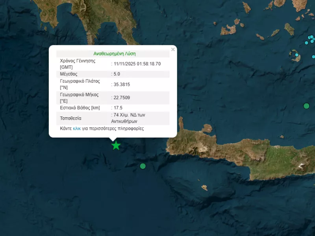The image size is (315, 236).
Task: Select the topmost cyan marker in cluster
Action: [x=311, y=37]
